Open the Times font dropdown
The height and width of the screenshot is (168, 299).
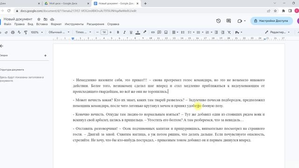coord(83,32)
